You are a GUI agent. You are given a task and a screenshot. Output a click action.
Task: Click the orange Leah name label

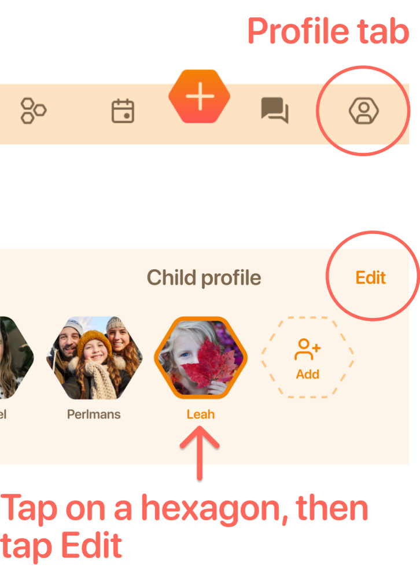(x=200, y=415)
